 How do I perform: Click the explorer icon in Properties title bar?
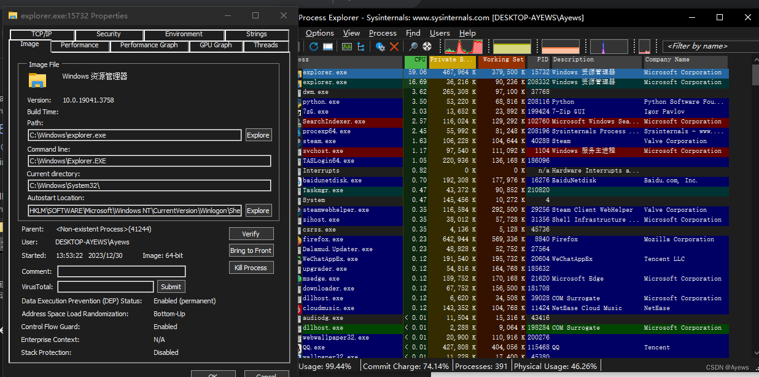[x=13, y=15]
